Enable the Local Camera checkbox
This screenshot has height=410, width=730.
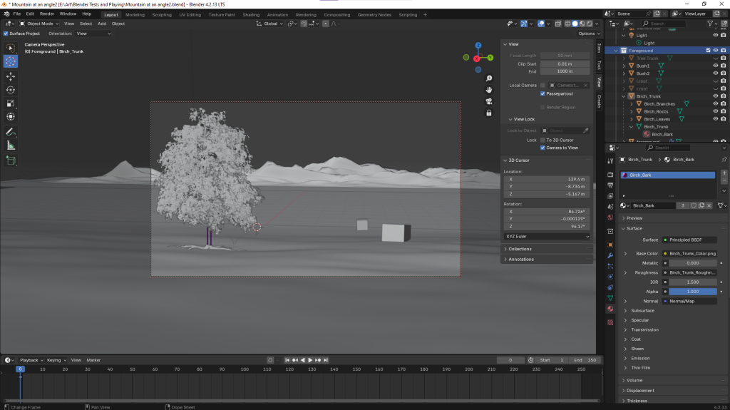543,86
